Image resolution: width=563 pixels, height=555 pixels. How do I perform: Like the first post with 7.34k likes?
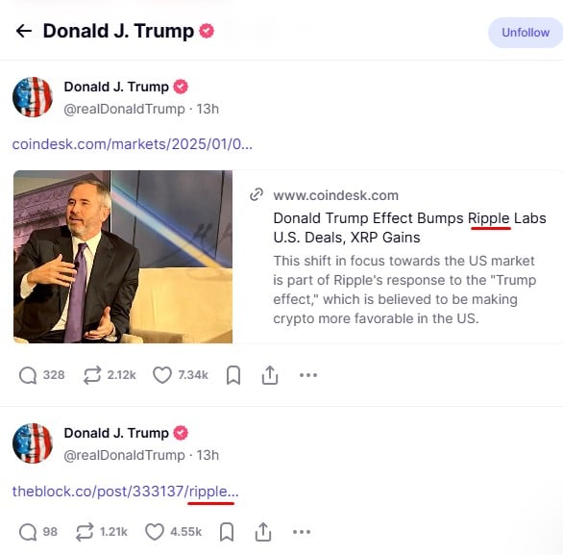(162, 375)
